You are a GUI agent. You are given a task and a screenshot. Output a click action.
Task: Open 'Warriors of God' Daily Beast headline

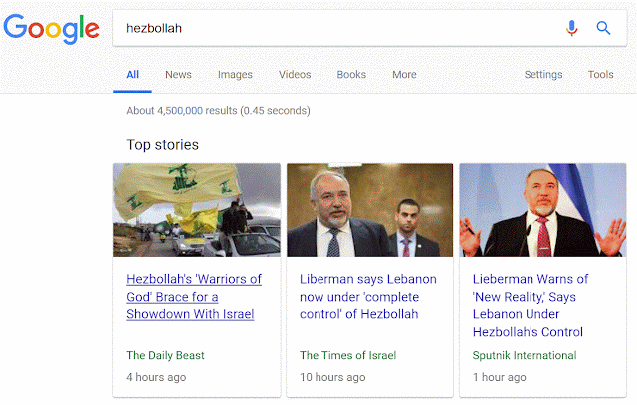coord(193,297)
